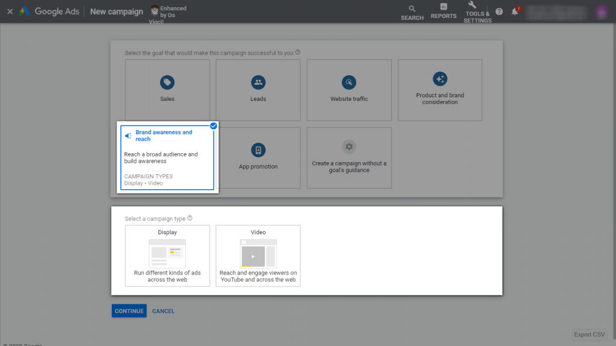Click the 'Display • Video' campaign types text
The image size is (616, 346).
143,183
